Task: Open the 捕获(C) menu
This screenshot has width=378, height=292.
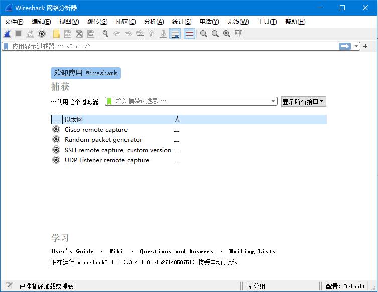Action: 125,22
